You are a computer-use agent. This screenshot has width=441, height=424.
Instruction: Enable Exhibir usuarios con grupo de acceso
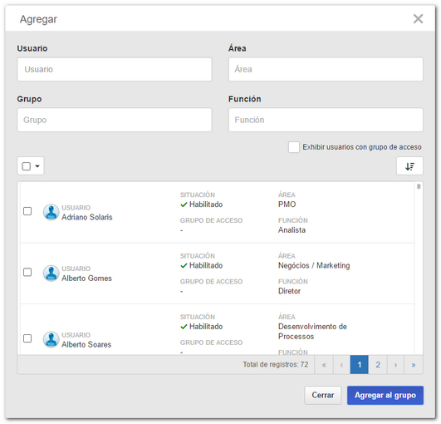pos(294,147)
